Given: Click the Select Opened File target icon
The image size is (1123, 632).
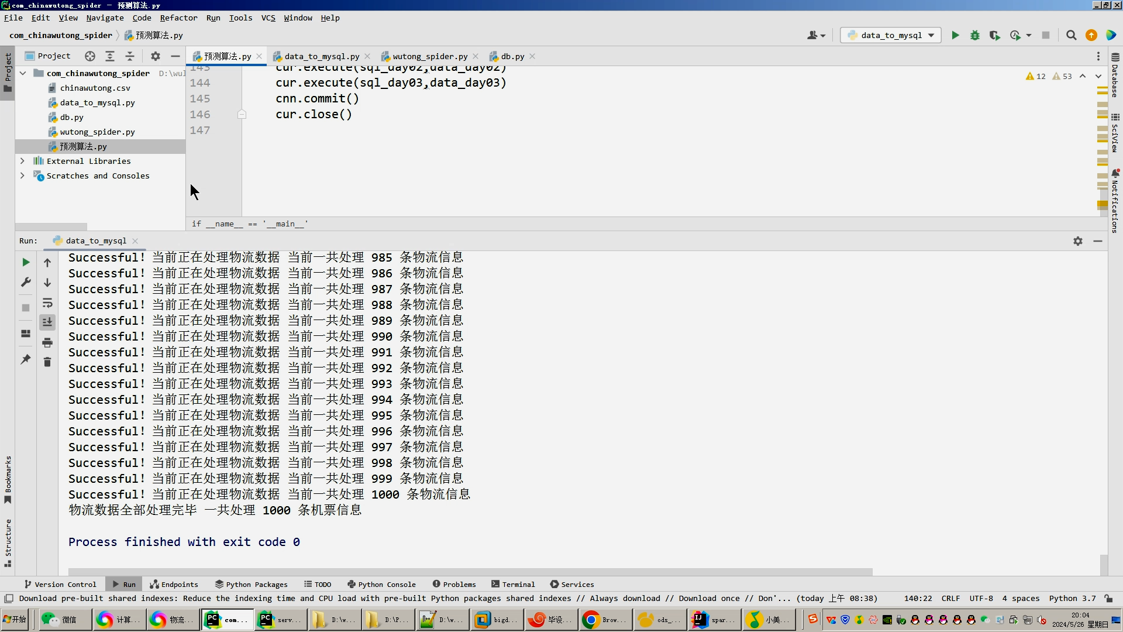Looking at the screenshot, I should 89,56.
